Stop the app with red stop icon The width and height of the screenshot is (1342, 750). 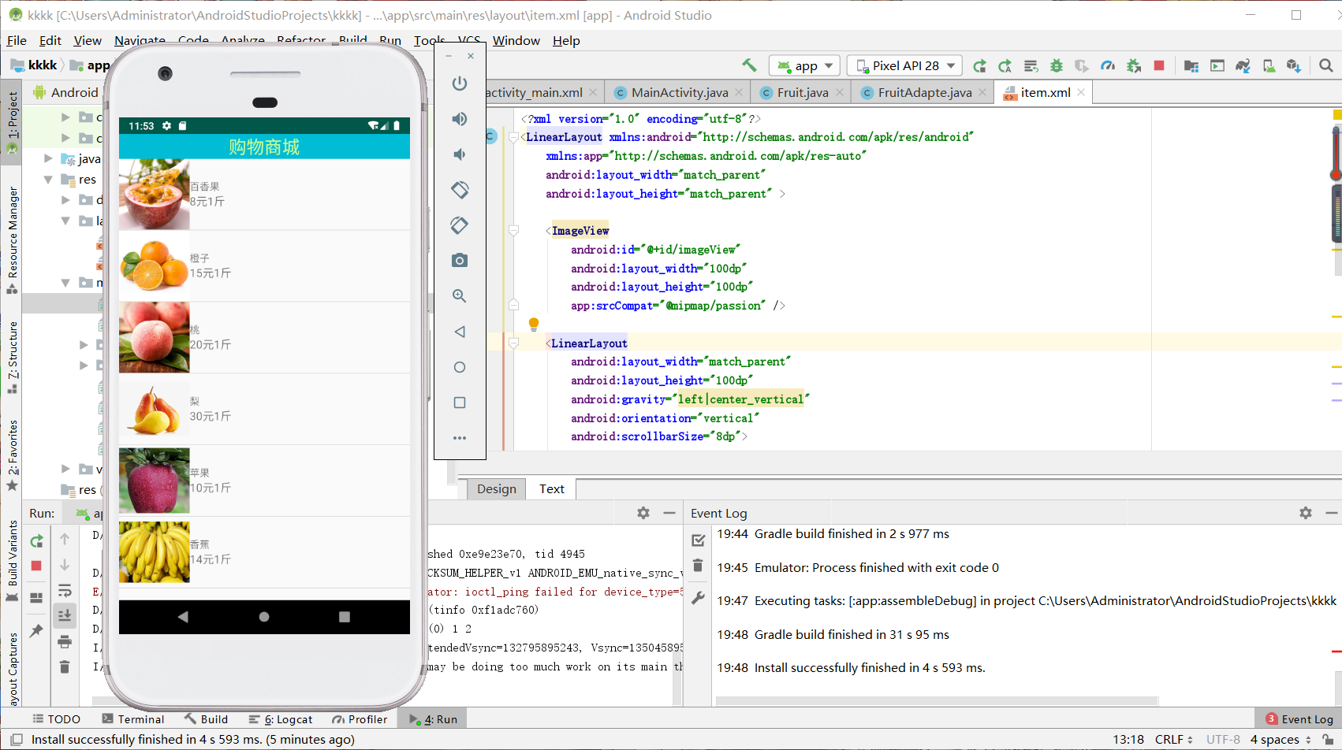[1158, 66]
